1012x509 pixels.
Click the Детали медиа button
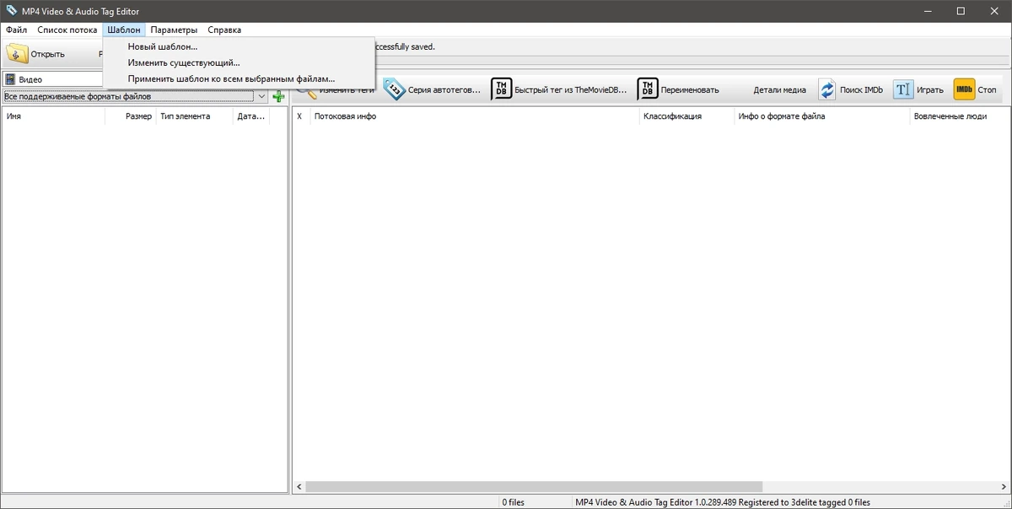[779, 90]
